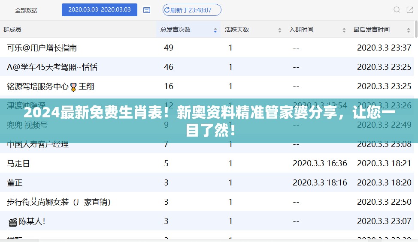The width and height of the screenshot is (418, 242).
Task: Click last message time 2020.3.3 18:21
Action: (x=384, y=163)
